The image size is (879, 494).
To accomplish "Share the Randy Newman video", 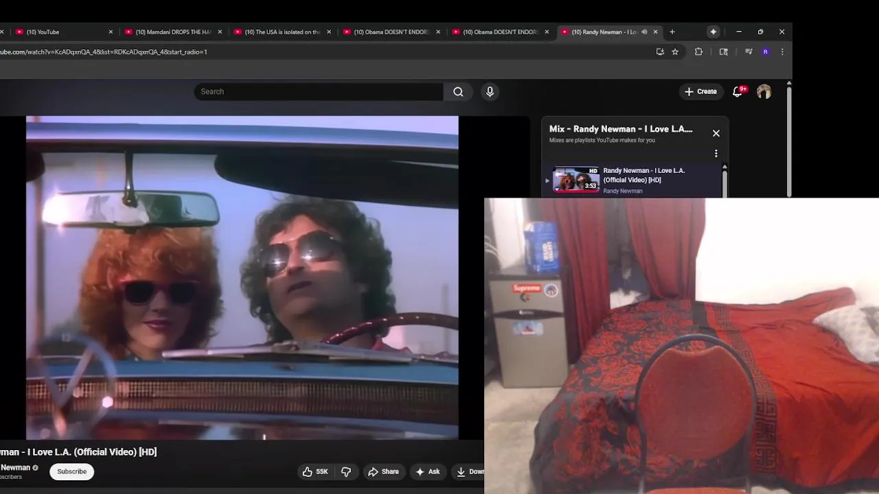I will point(383,471).
